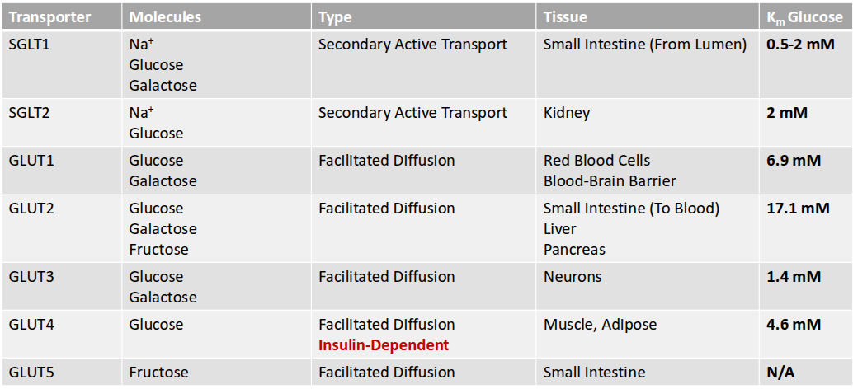Screen dimensions: 853x389
Task: Click the "Muscle, Adipose" tissue cell
Action: [600, 325]
